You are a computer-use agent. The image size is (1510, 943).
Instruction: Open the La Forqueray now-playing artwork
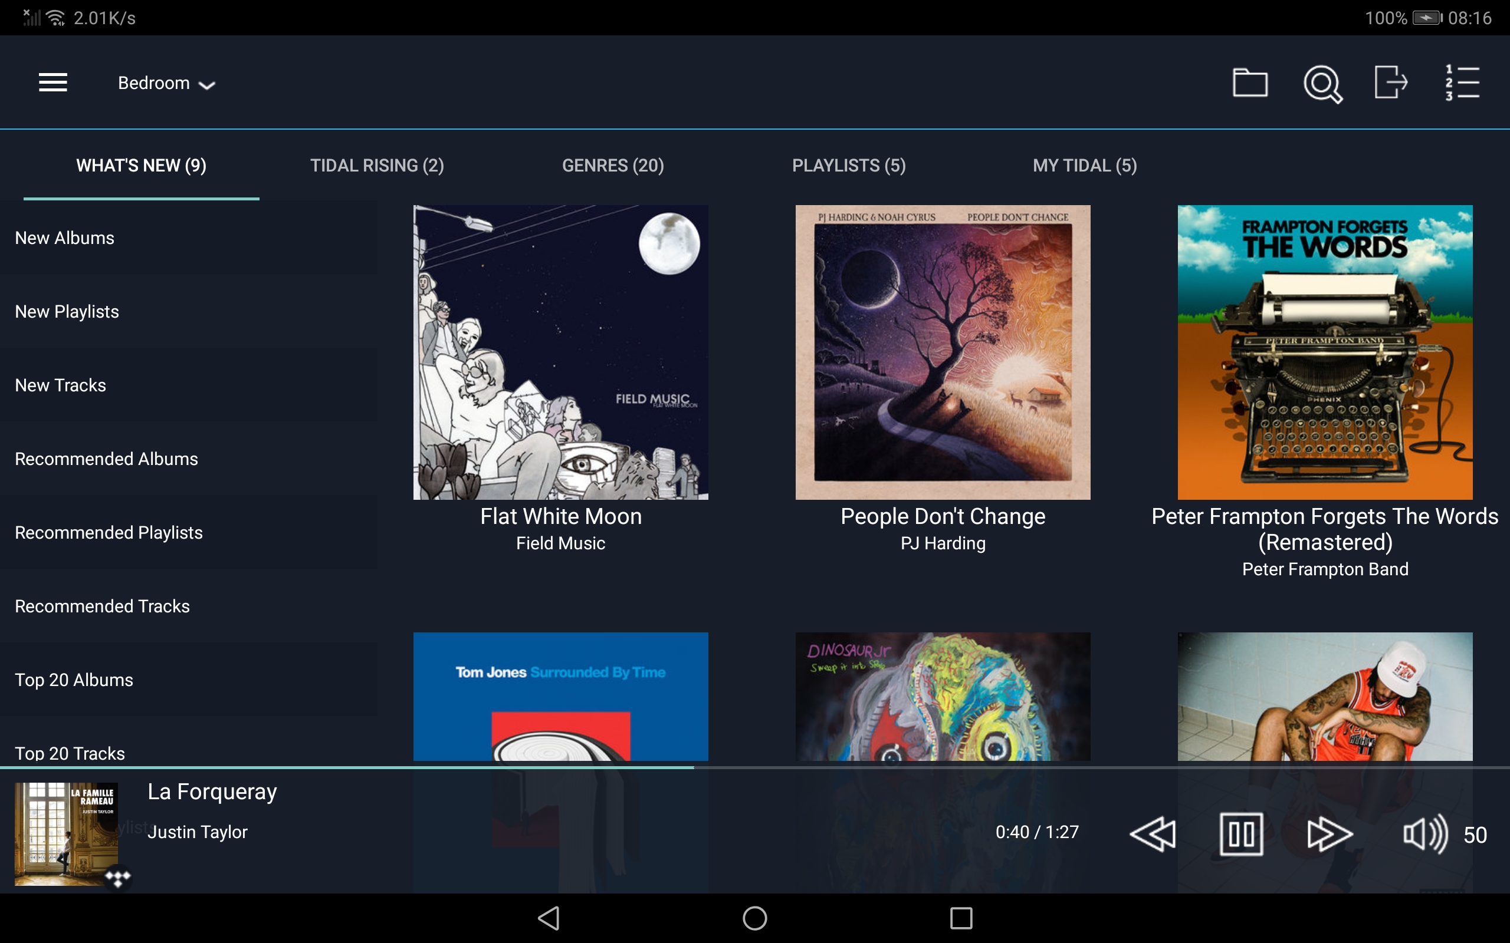pos(67,833)
